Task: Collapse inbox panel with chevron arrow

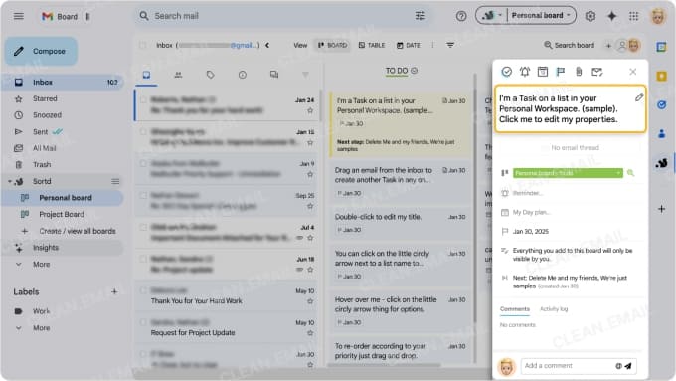Action: pos(267,45)
